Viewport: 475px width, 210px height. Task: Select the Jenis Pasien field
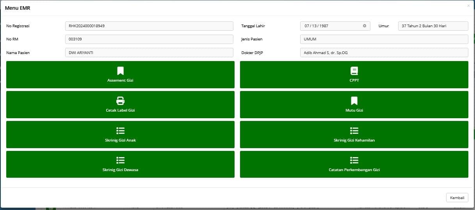384,39
